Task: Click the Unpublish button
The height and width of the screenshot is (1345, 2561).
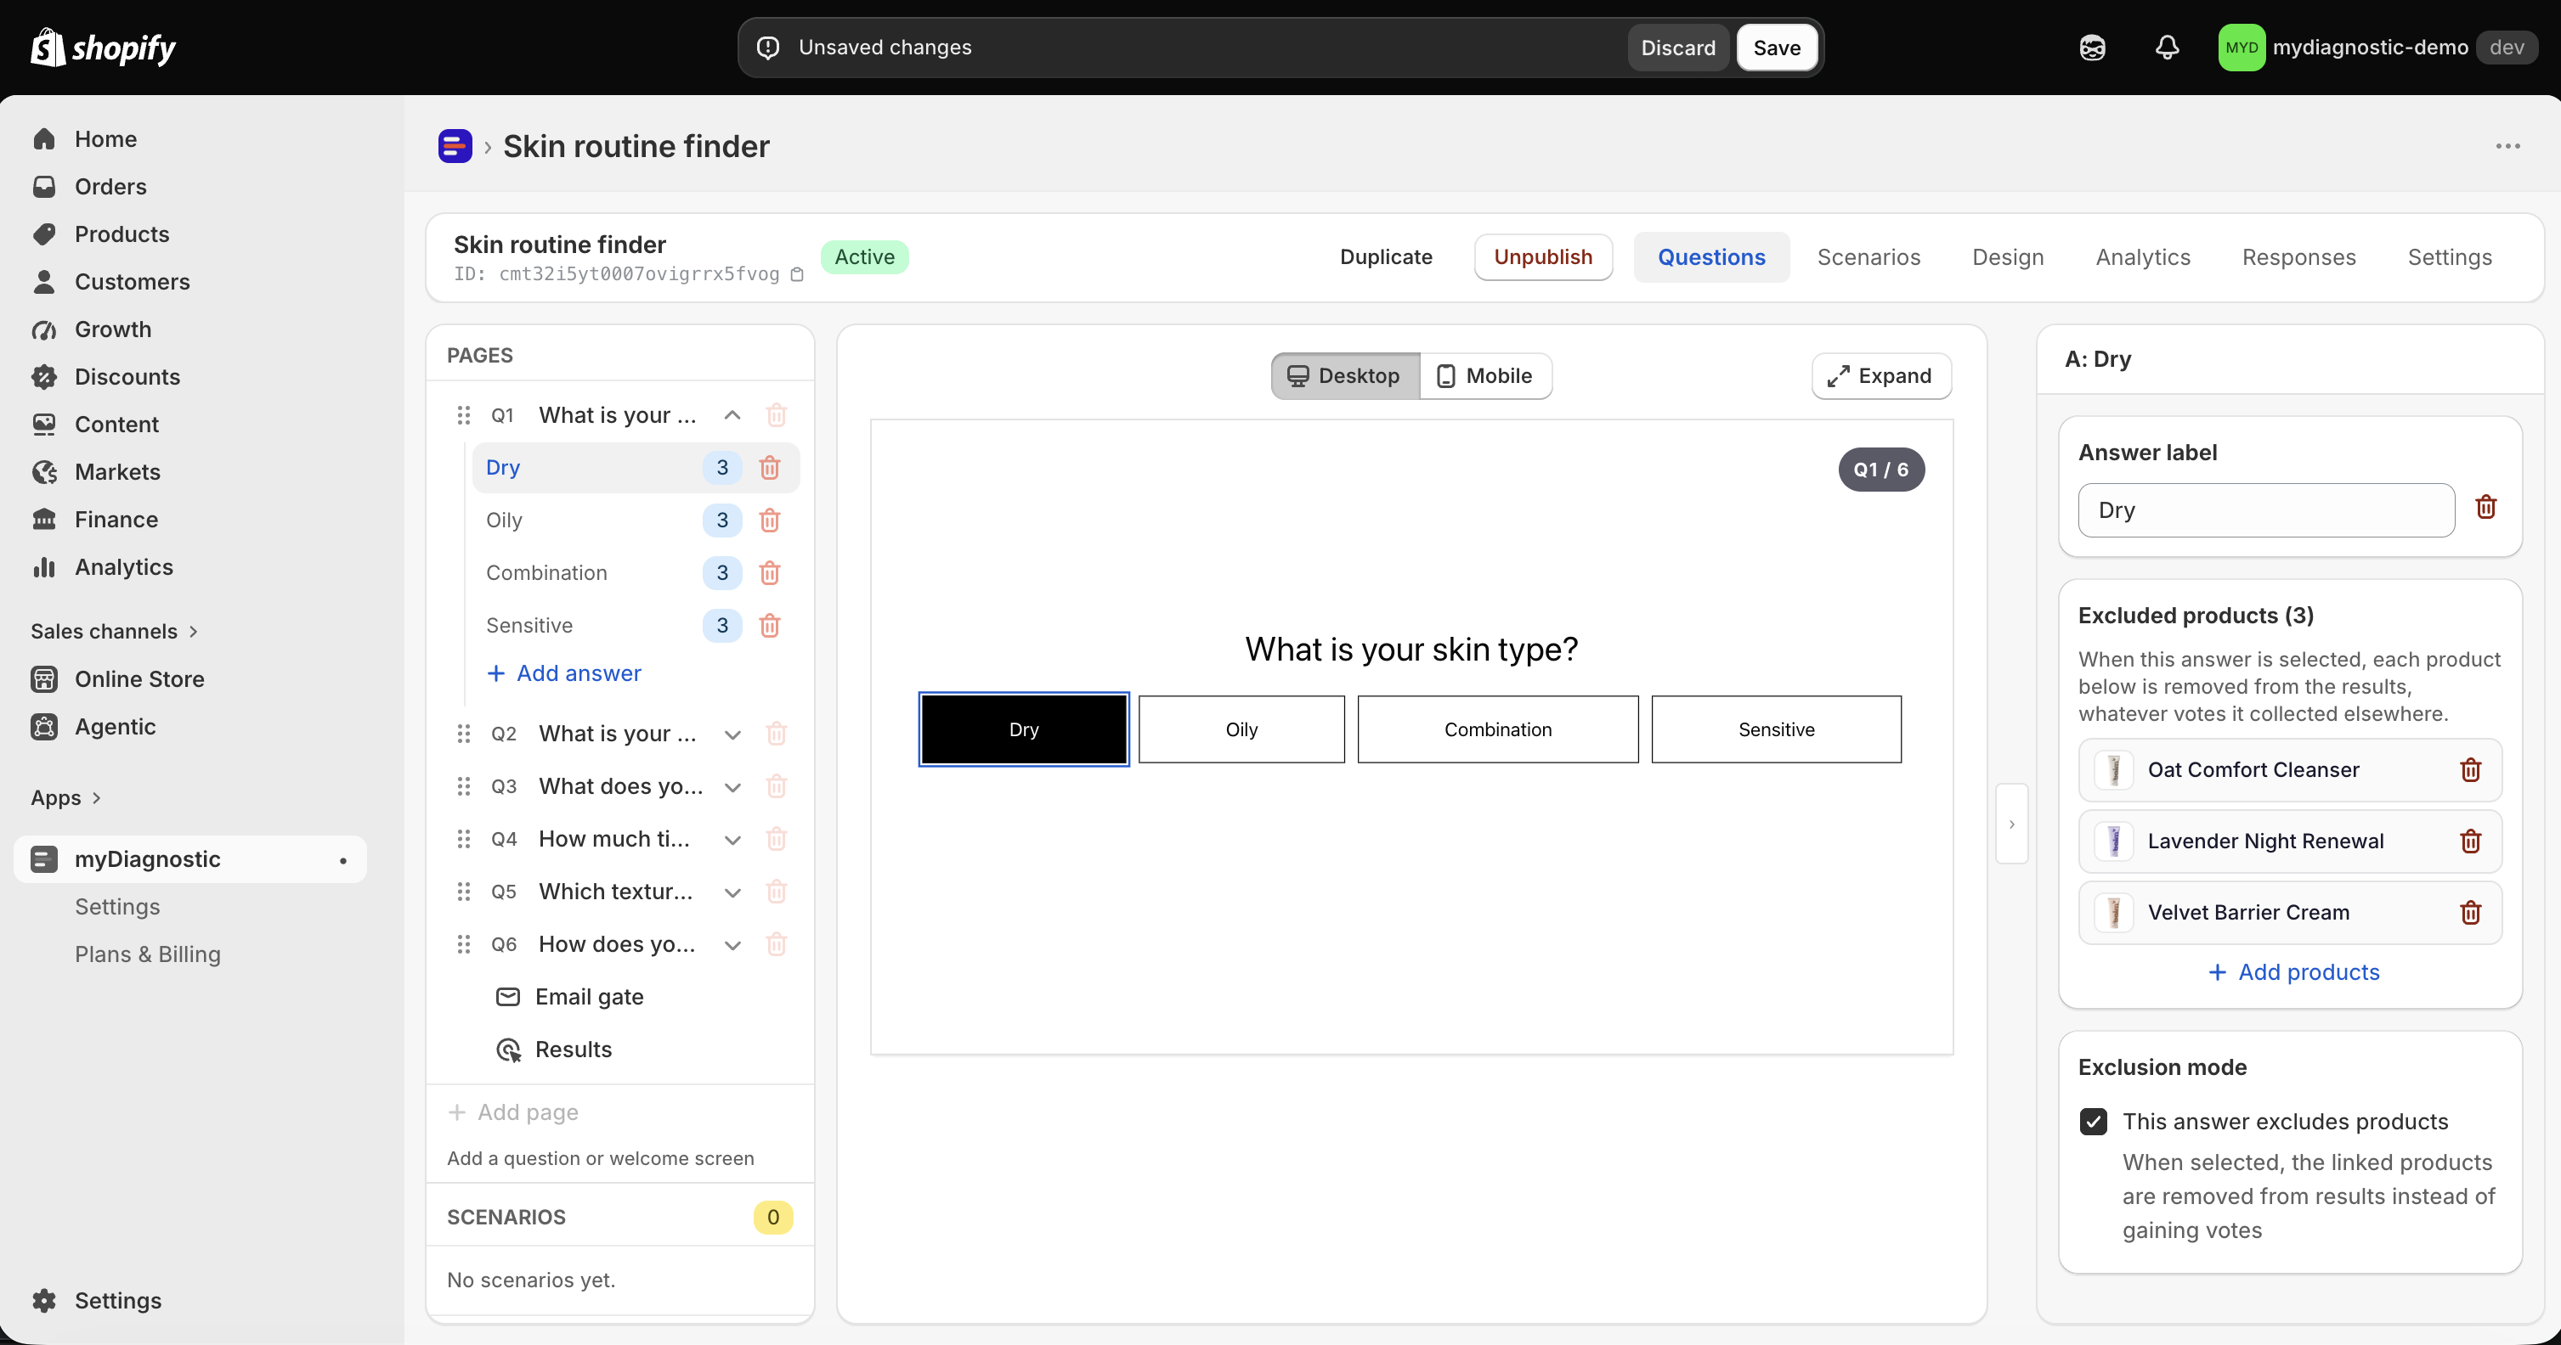Action: (1543, 257)
